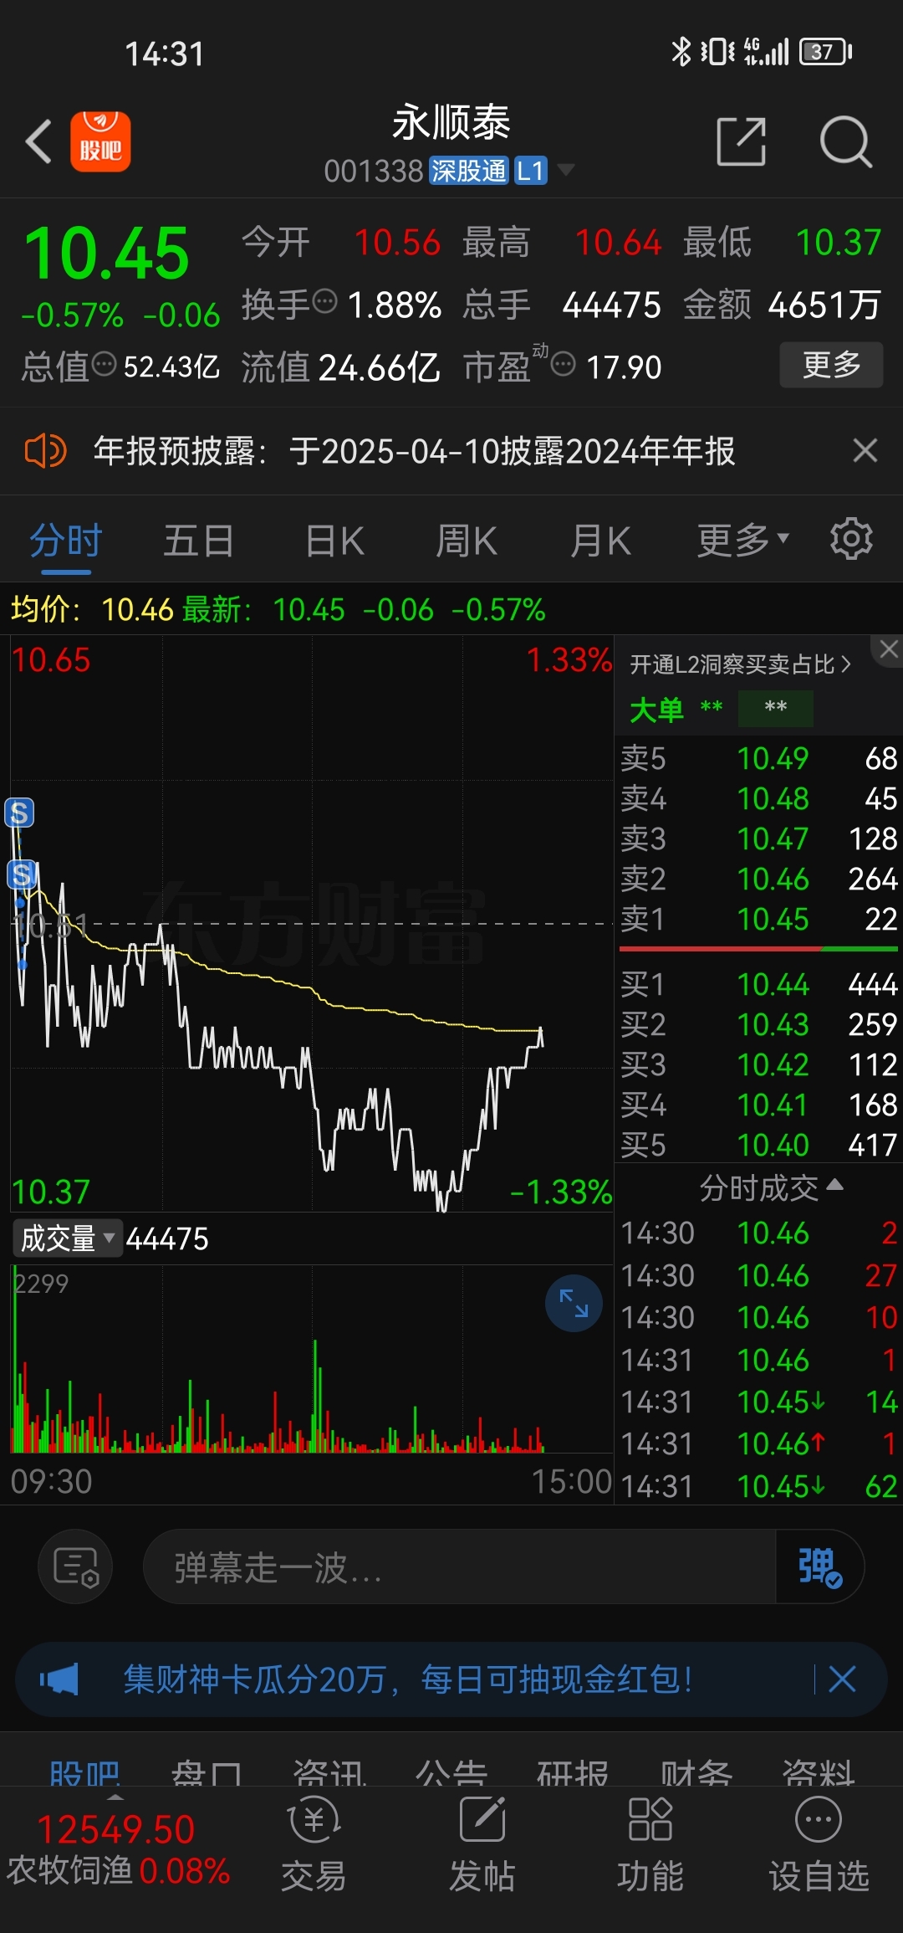This screenshot has height=1933, width=903.
Task: Focus the 弹幕走一波 input field
Action: tap(460, 1566)
